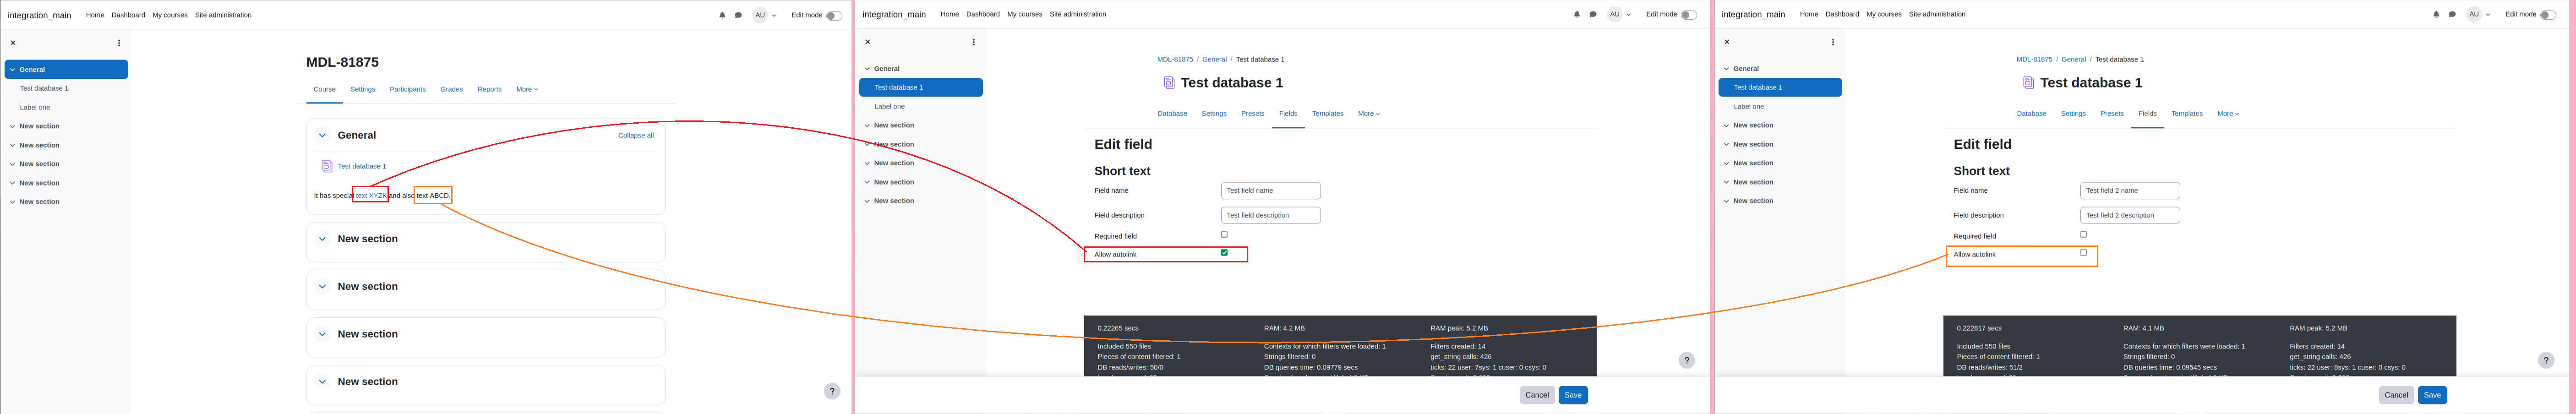Switch to the Participants tab on the course page
The height and width of the screenshot is (414, 2576).
pos(407,89)
